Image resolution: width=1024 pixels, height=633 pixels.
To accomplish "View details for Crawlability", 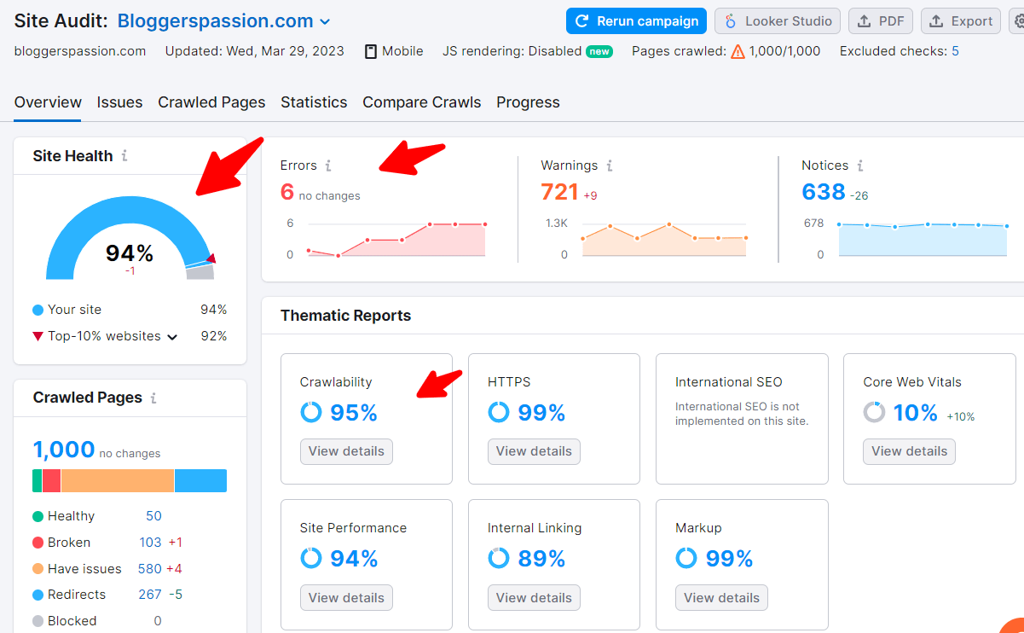I will [x=346, y=451].
